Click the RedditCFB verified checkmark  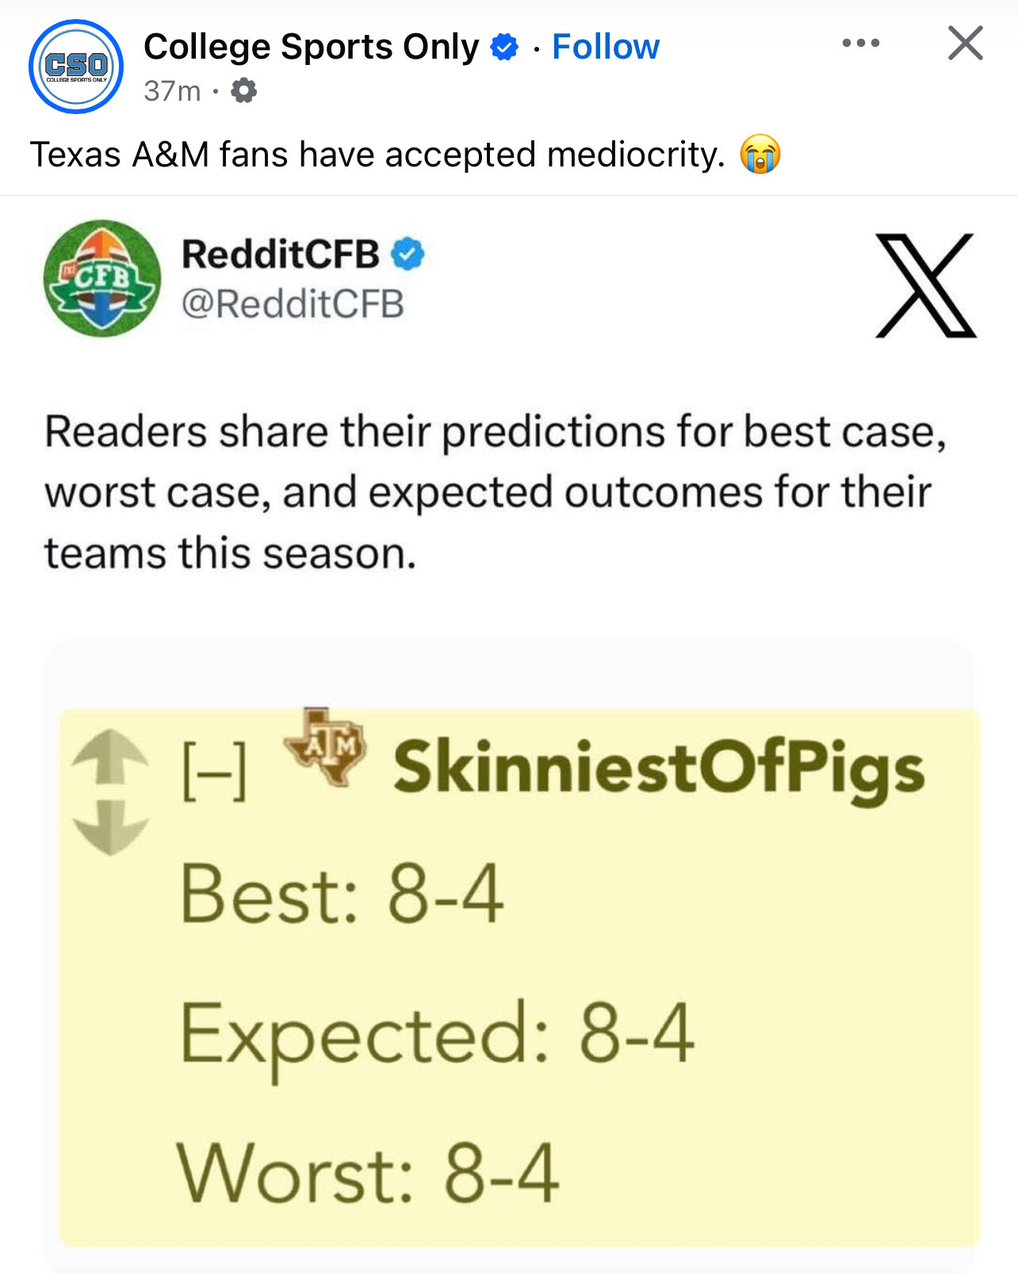[408, 254]
